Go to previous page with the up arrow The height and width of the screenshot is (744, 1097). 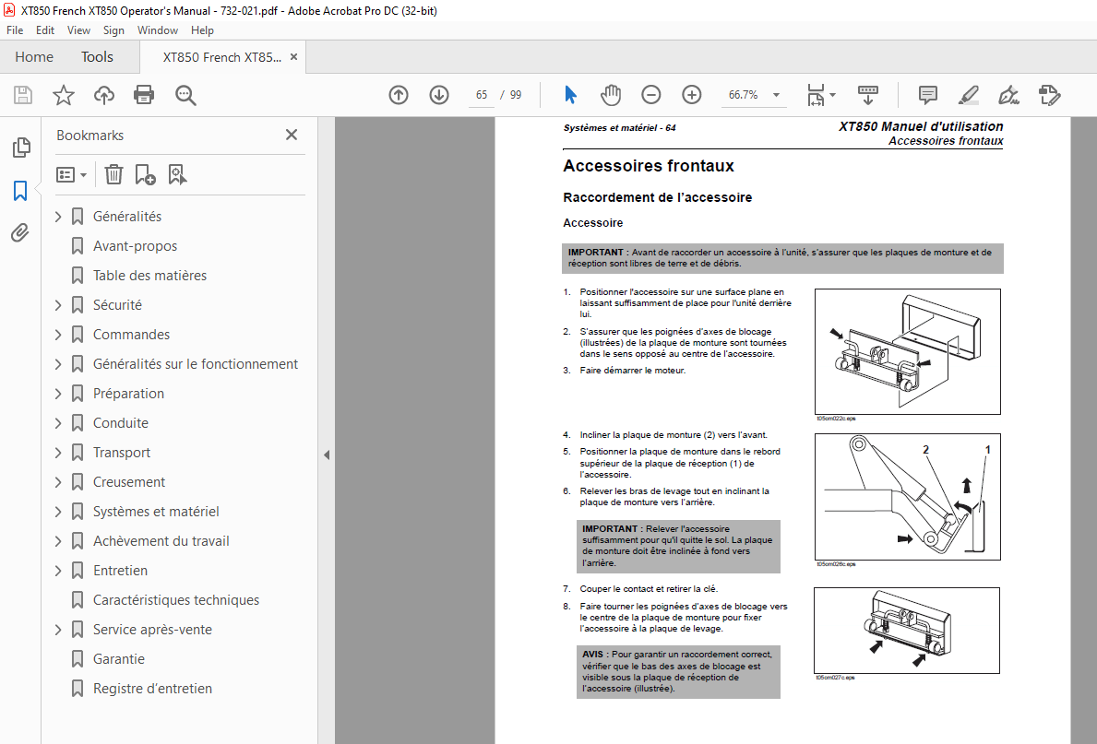[399, 95]
